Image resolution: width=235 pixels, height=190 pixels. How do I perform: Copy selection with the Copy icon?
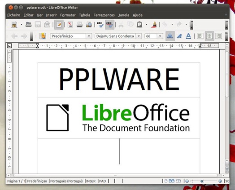click(x=131, y=24)
